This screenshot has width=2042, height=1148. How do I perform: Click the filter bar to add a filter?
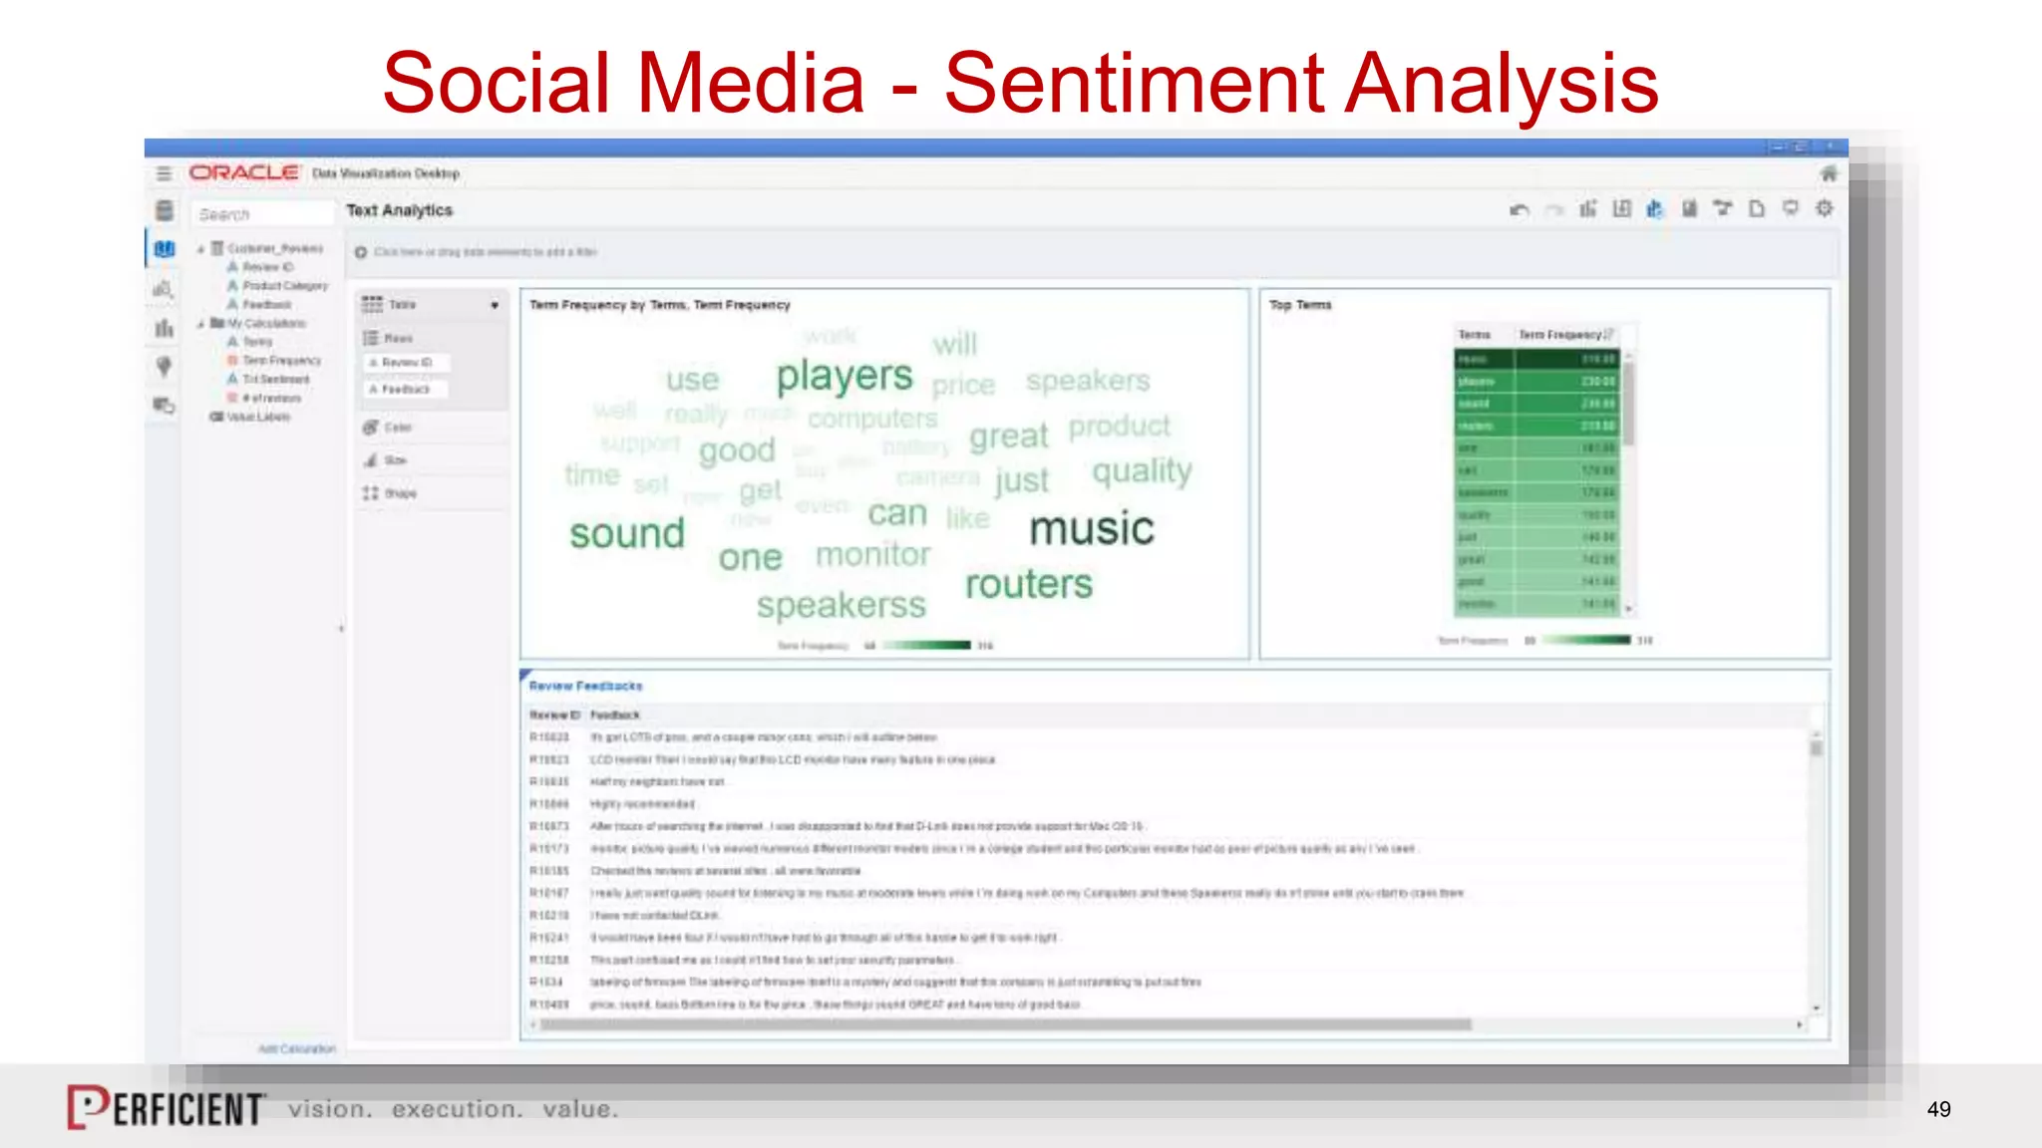(x=1092, y=252)
